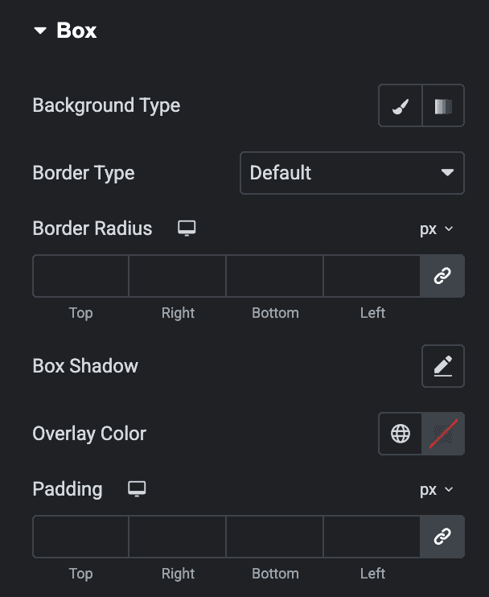
Task: Click Padding responsive desktop icon
Action: tap(137, 489)
